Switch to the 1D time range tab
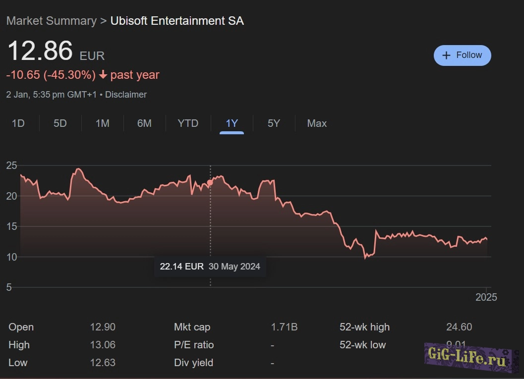This screenshot has width=524, height=379. (18, 123)
